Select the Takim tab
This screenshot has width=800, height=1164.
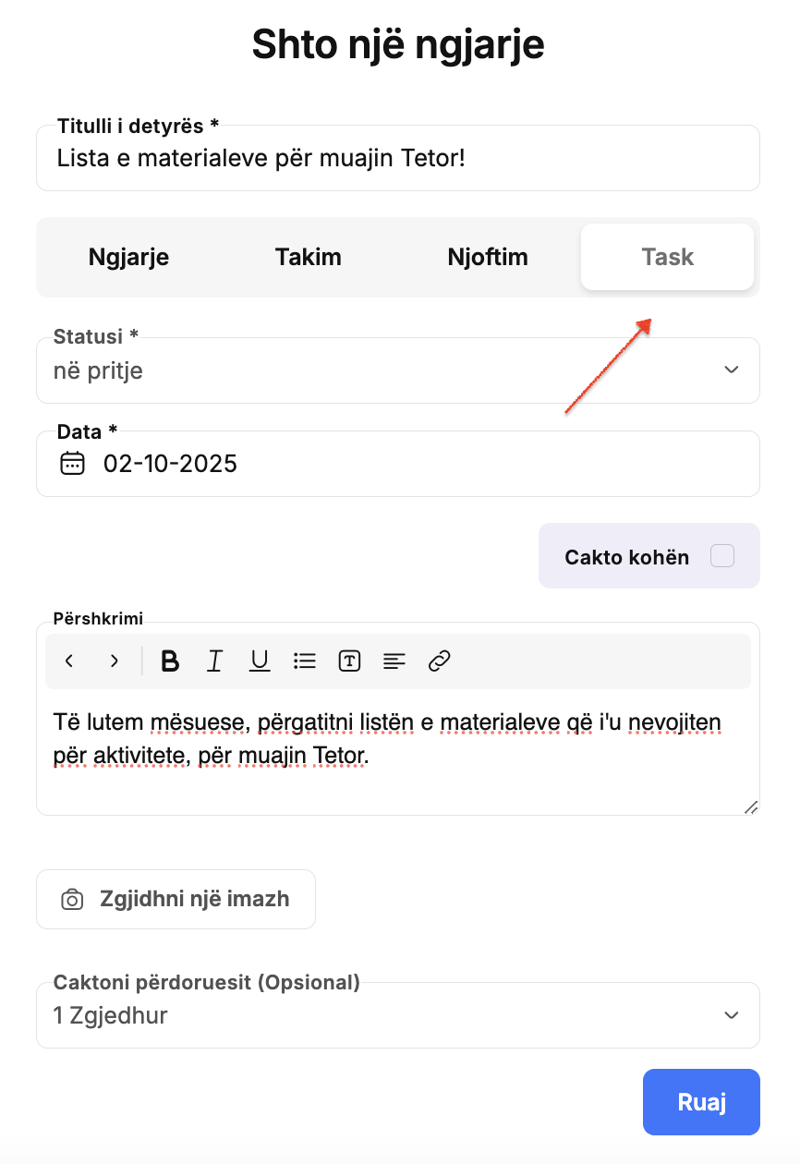point(308,257)
